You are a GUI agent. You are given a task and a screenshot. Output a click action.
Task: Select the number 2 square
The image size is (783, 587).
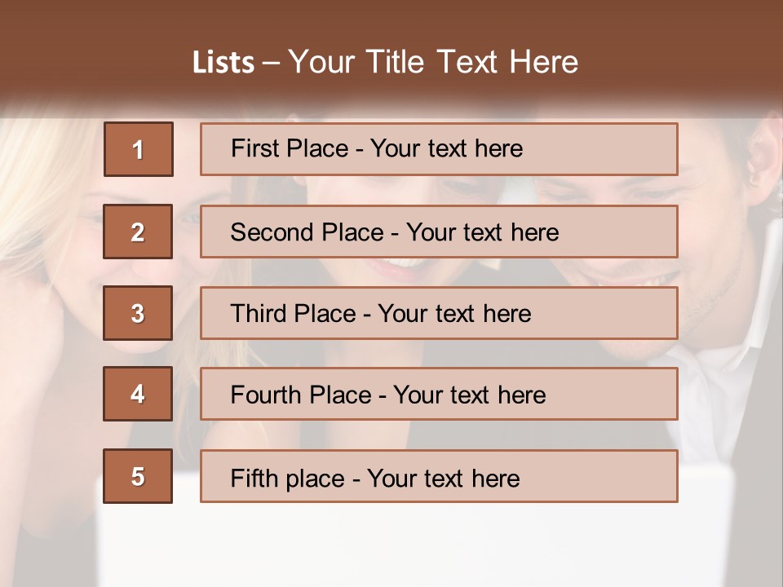(x=138, y=232)
